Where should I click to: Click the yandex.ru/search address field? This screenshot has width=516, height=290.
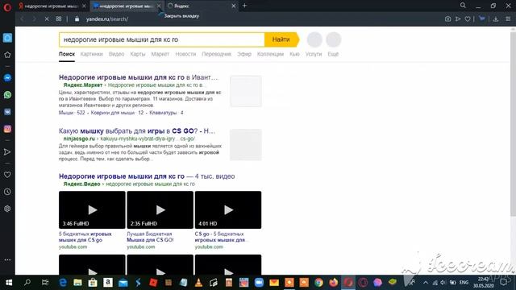[107, 19]
